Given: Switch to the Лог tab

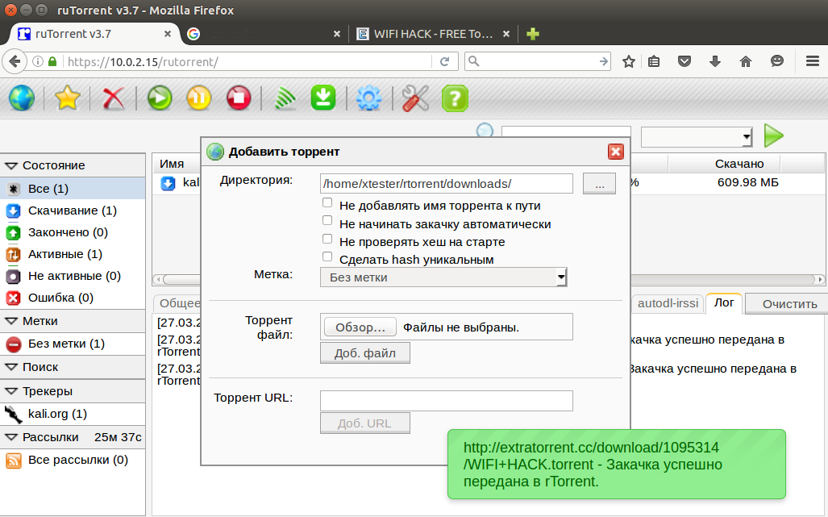Looking at the screenshot, I should coord(724,302).
